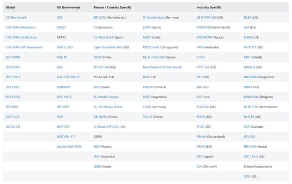Open My Number Act link
This screenshot has width=292, height=184.
click(x=154, y=57)
